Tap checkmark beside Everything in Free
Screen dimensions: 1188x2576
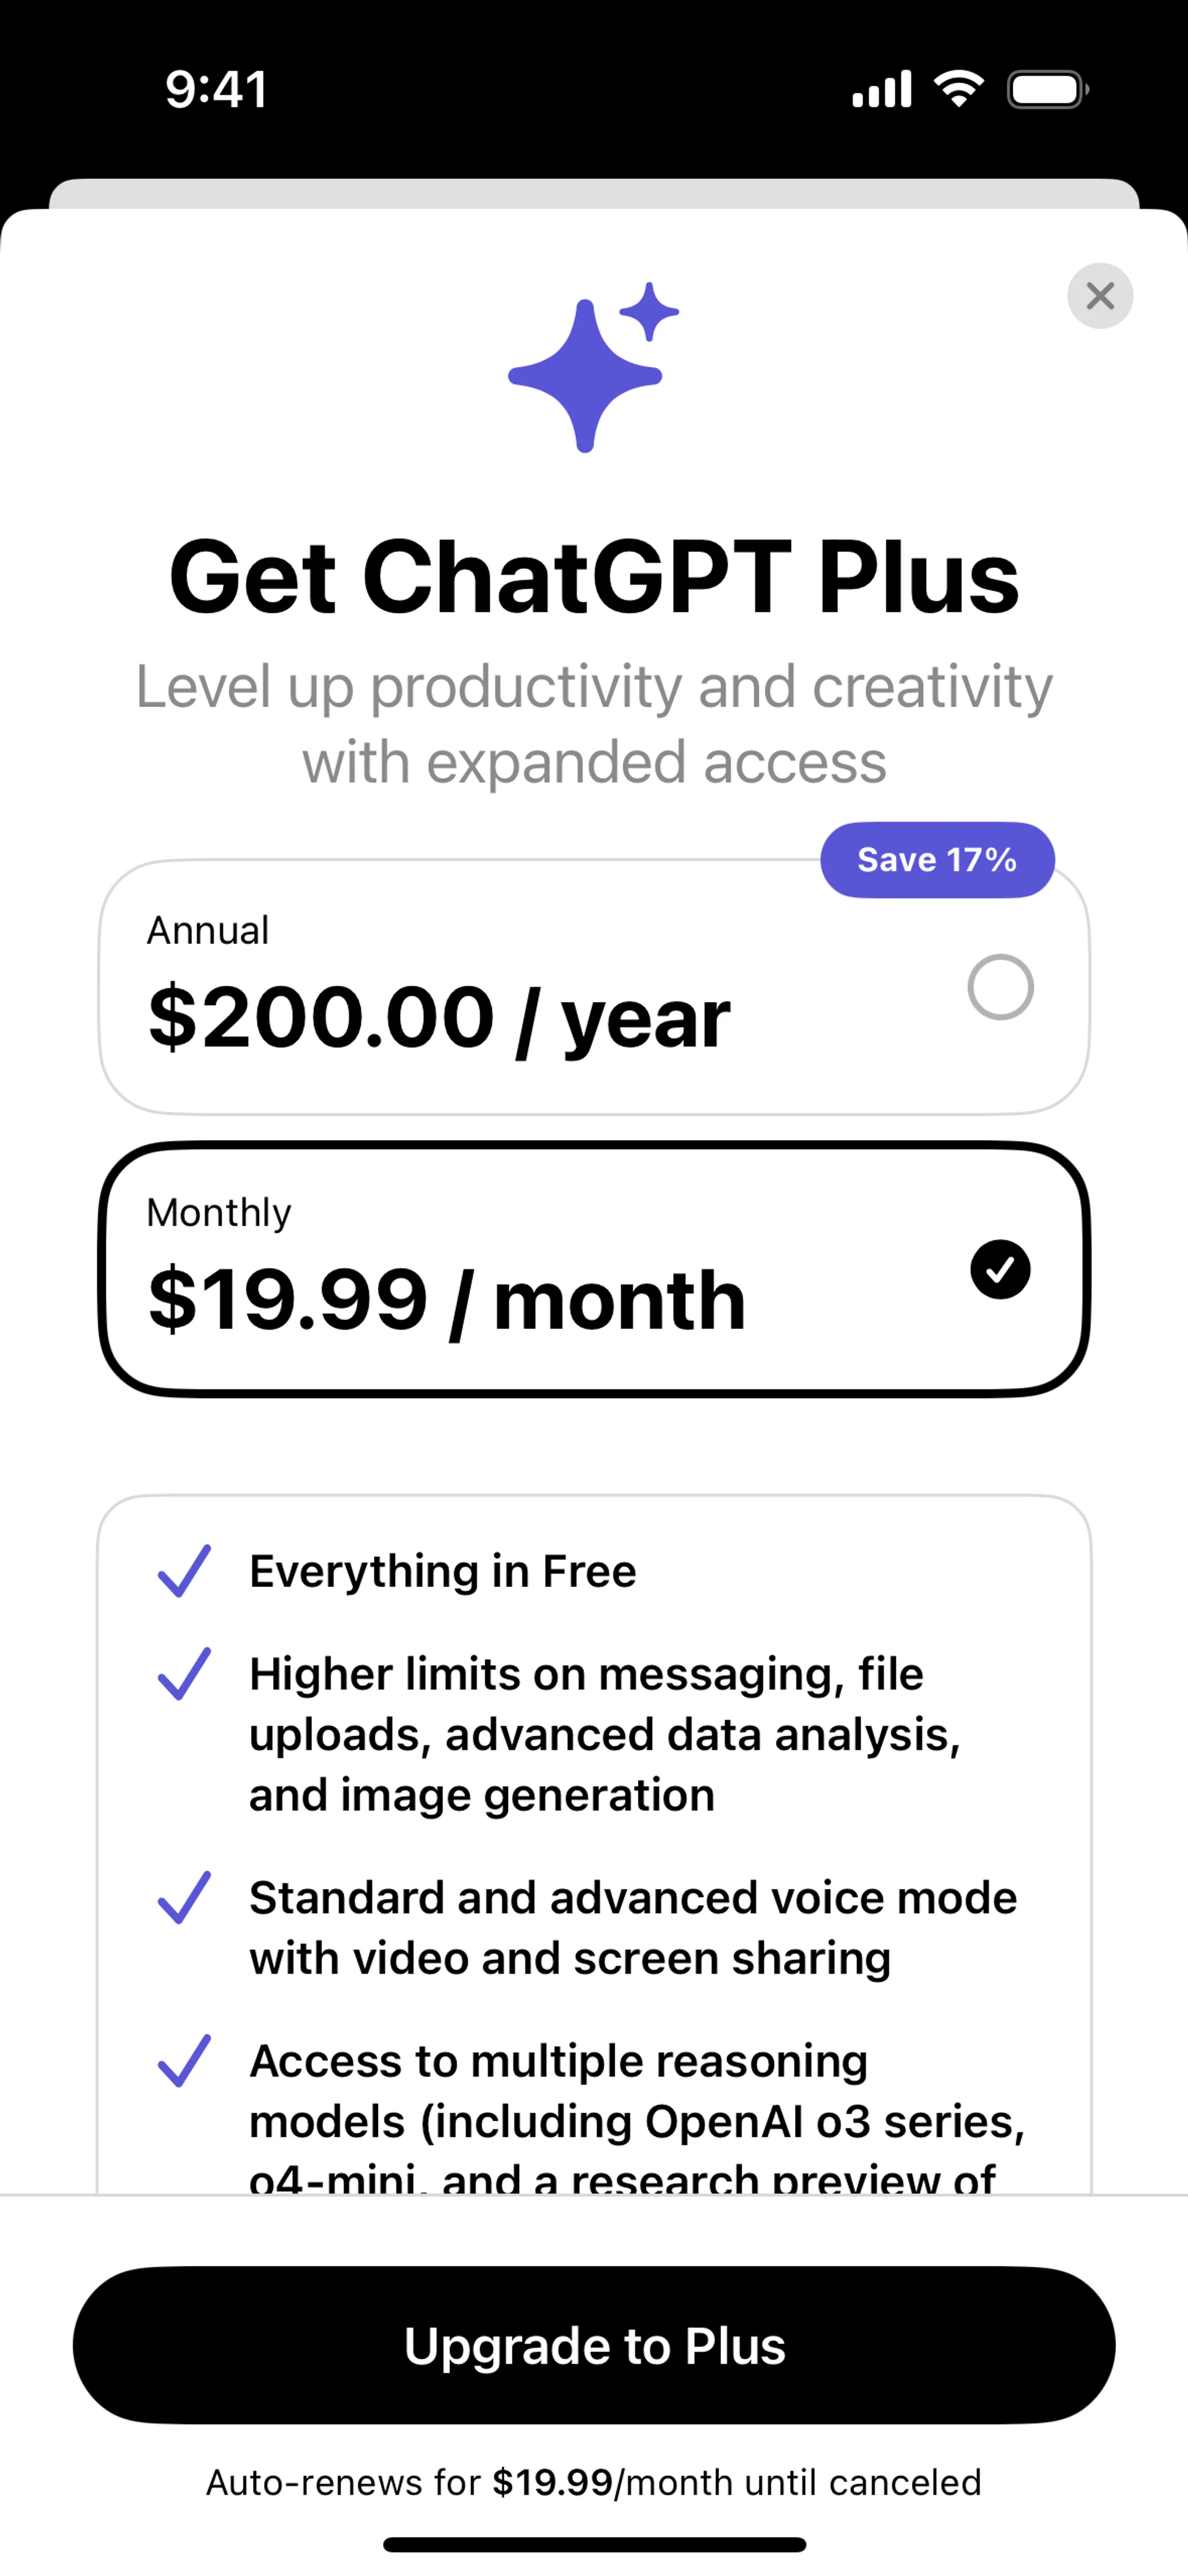click(x=184, y=1571)
